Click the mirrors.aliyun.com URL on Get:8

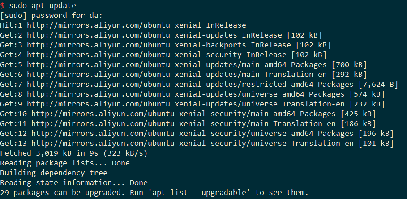[99, 94]
